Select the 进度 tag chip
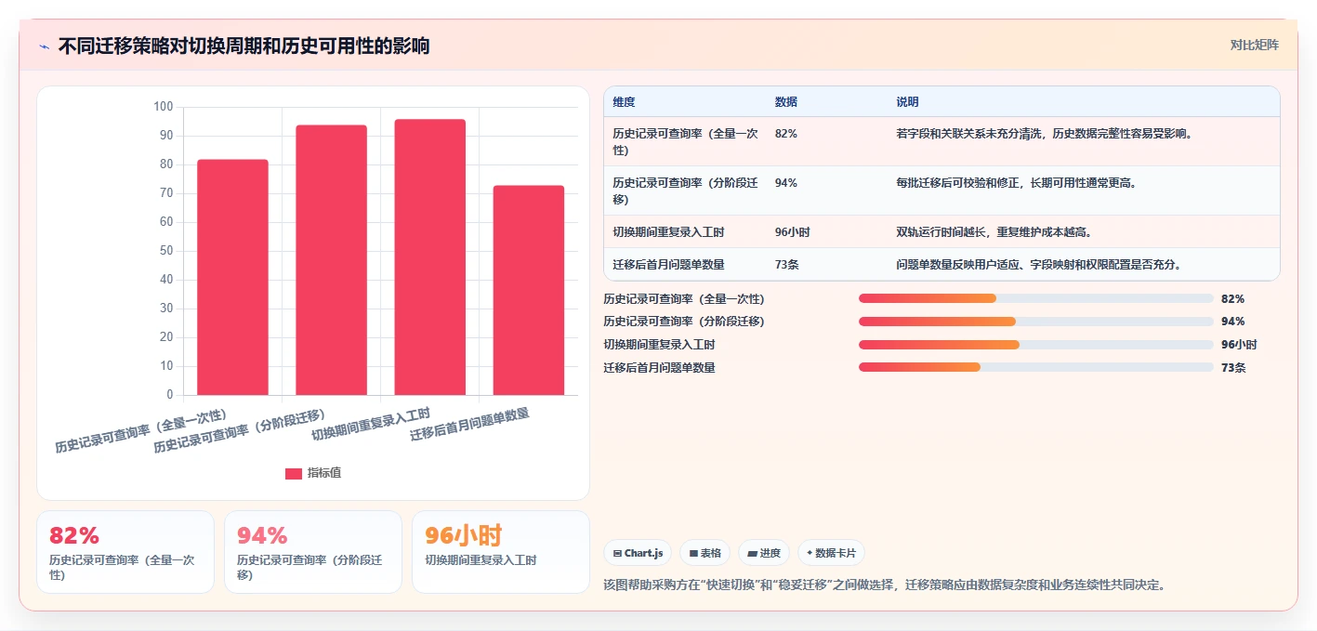 click(x=764, y=553)
